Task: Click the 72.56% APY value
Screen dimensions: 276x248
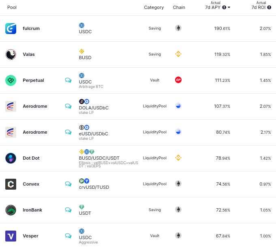Action: (223, 210)
